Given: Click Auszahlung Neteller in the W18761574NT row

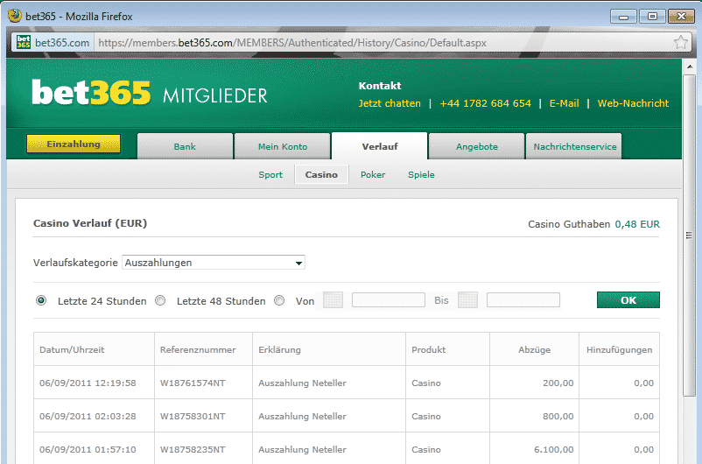Looking at the screenshot, I should [302, 383].
